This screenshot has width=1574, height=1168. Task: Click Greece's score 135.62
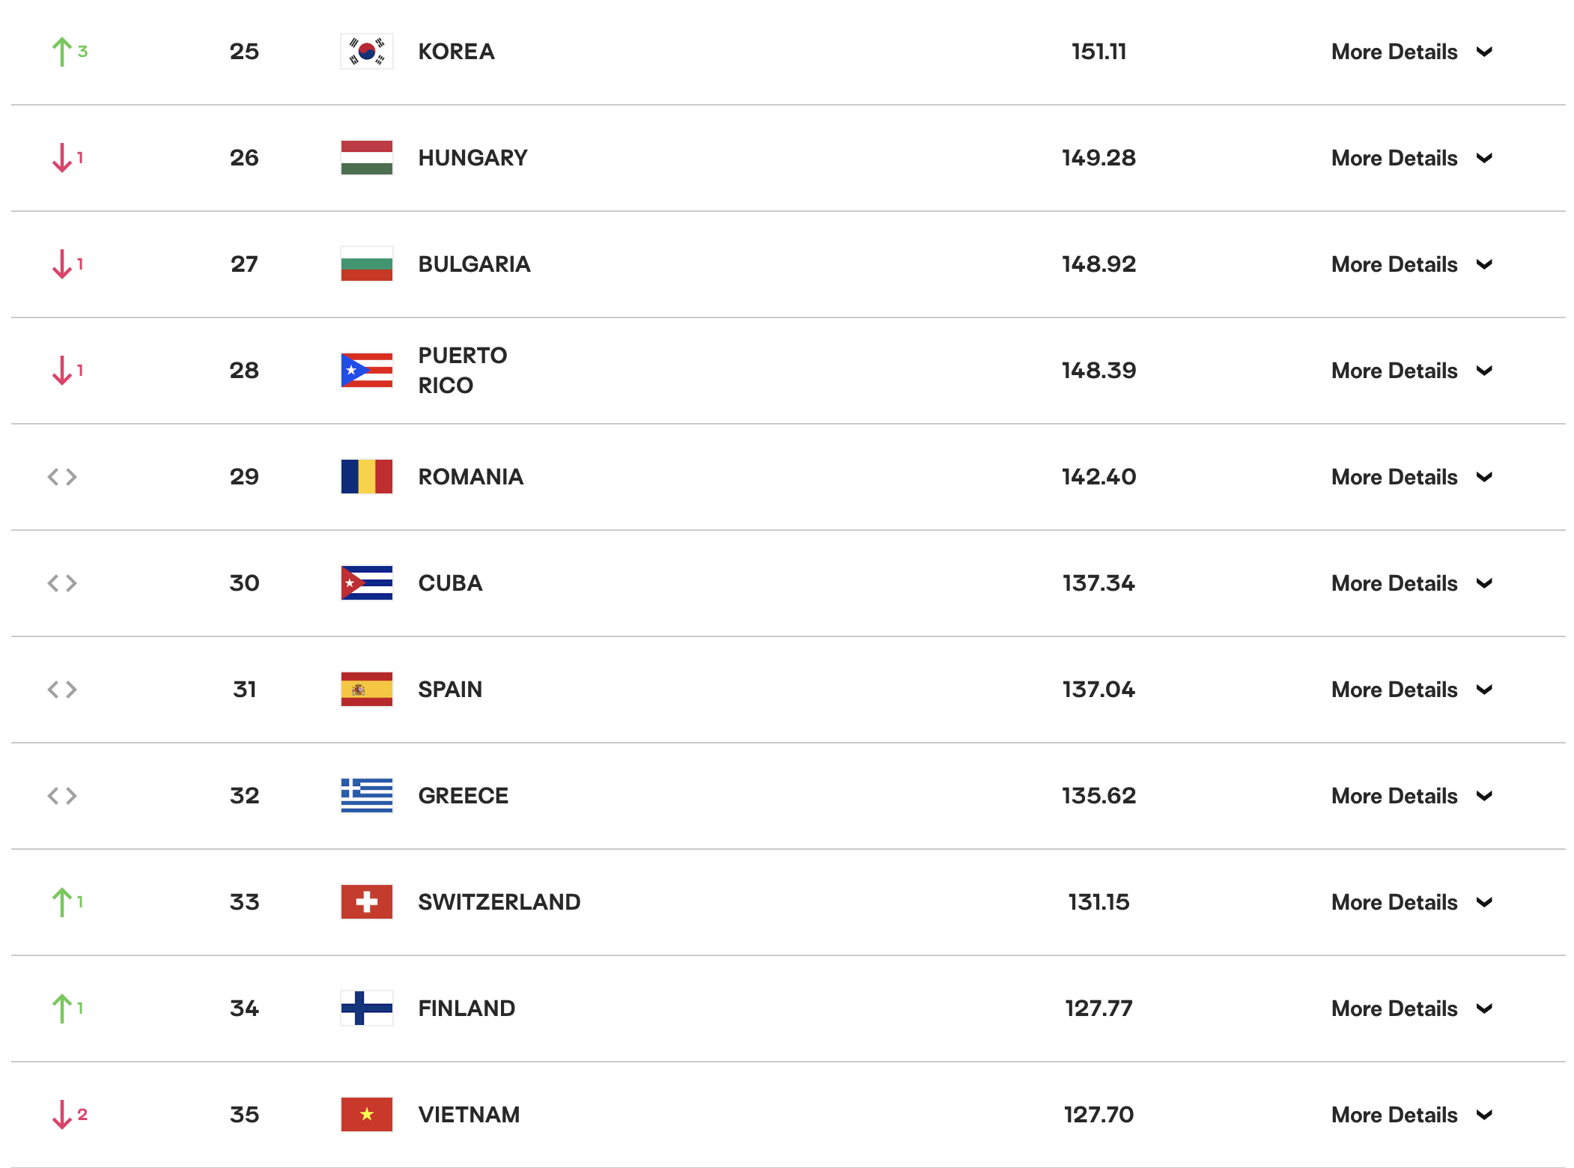[x=1099, y=796]
